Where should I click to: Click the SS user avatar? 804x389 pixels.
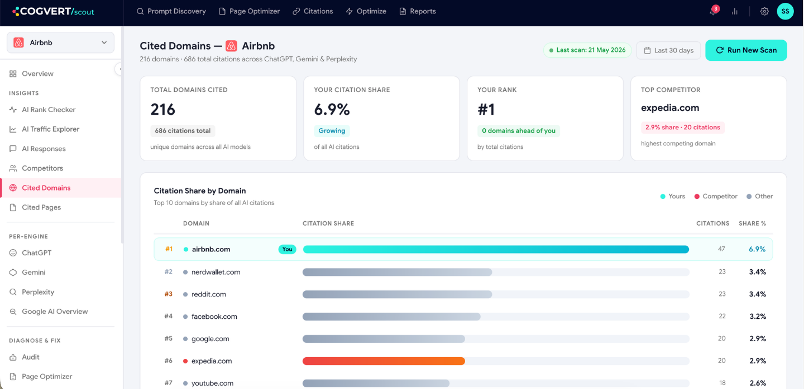(x=785, y=11)
